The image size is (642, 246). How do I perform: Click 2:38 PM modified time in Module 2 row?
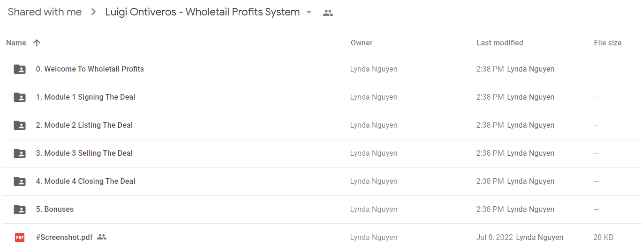(x=490, y=125)
